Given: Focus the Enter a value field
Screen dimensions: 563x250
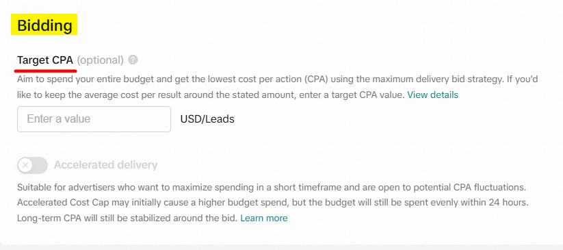Looking at the screenshot, I should pyautogui.click(x=94, y=119).
